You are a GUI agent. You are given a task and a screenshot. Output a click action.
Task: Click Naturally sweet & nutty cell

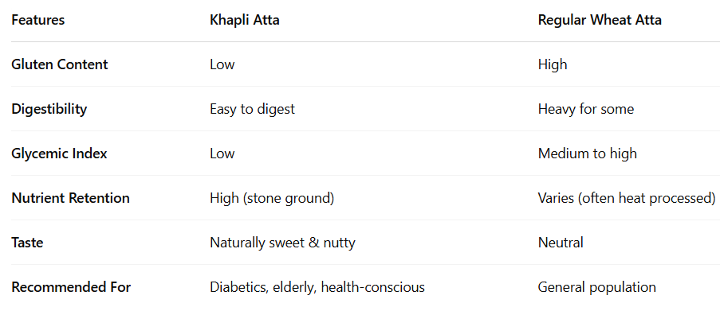coord(282,243)
